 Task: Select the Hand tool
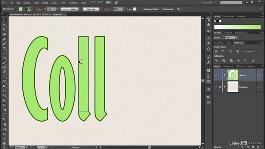[x=4, y=143]
